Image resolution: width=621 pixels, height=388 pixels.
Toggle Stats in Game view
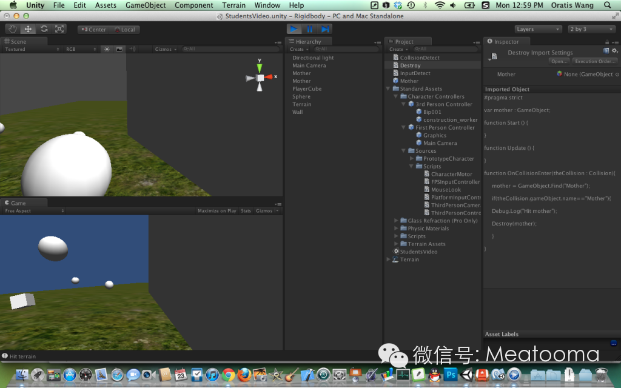(246, 210)
